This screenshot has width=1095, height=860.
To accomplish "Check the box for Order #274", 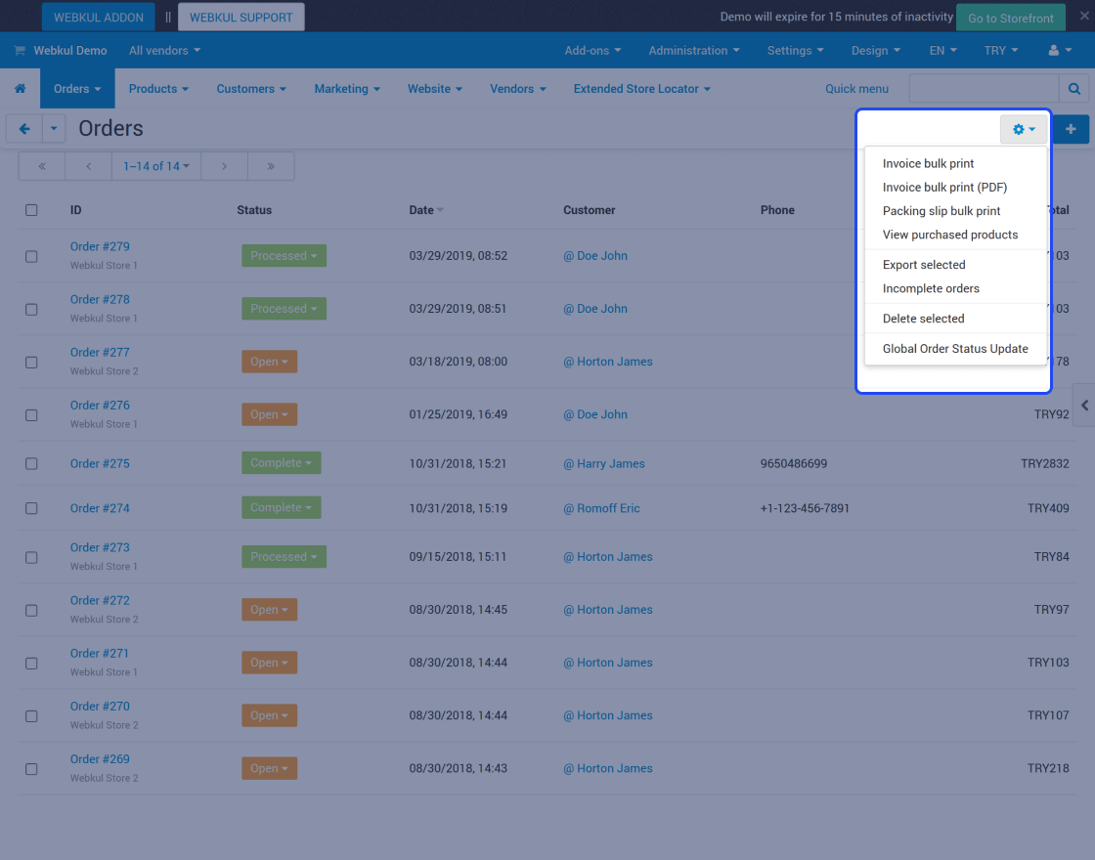I will point(31,508).
